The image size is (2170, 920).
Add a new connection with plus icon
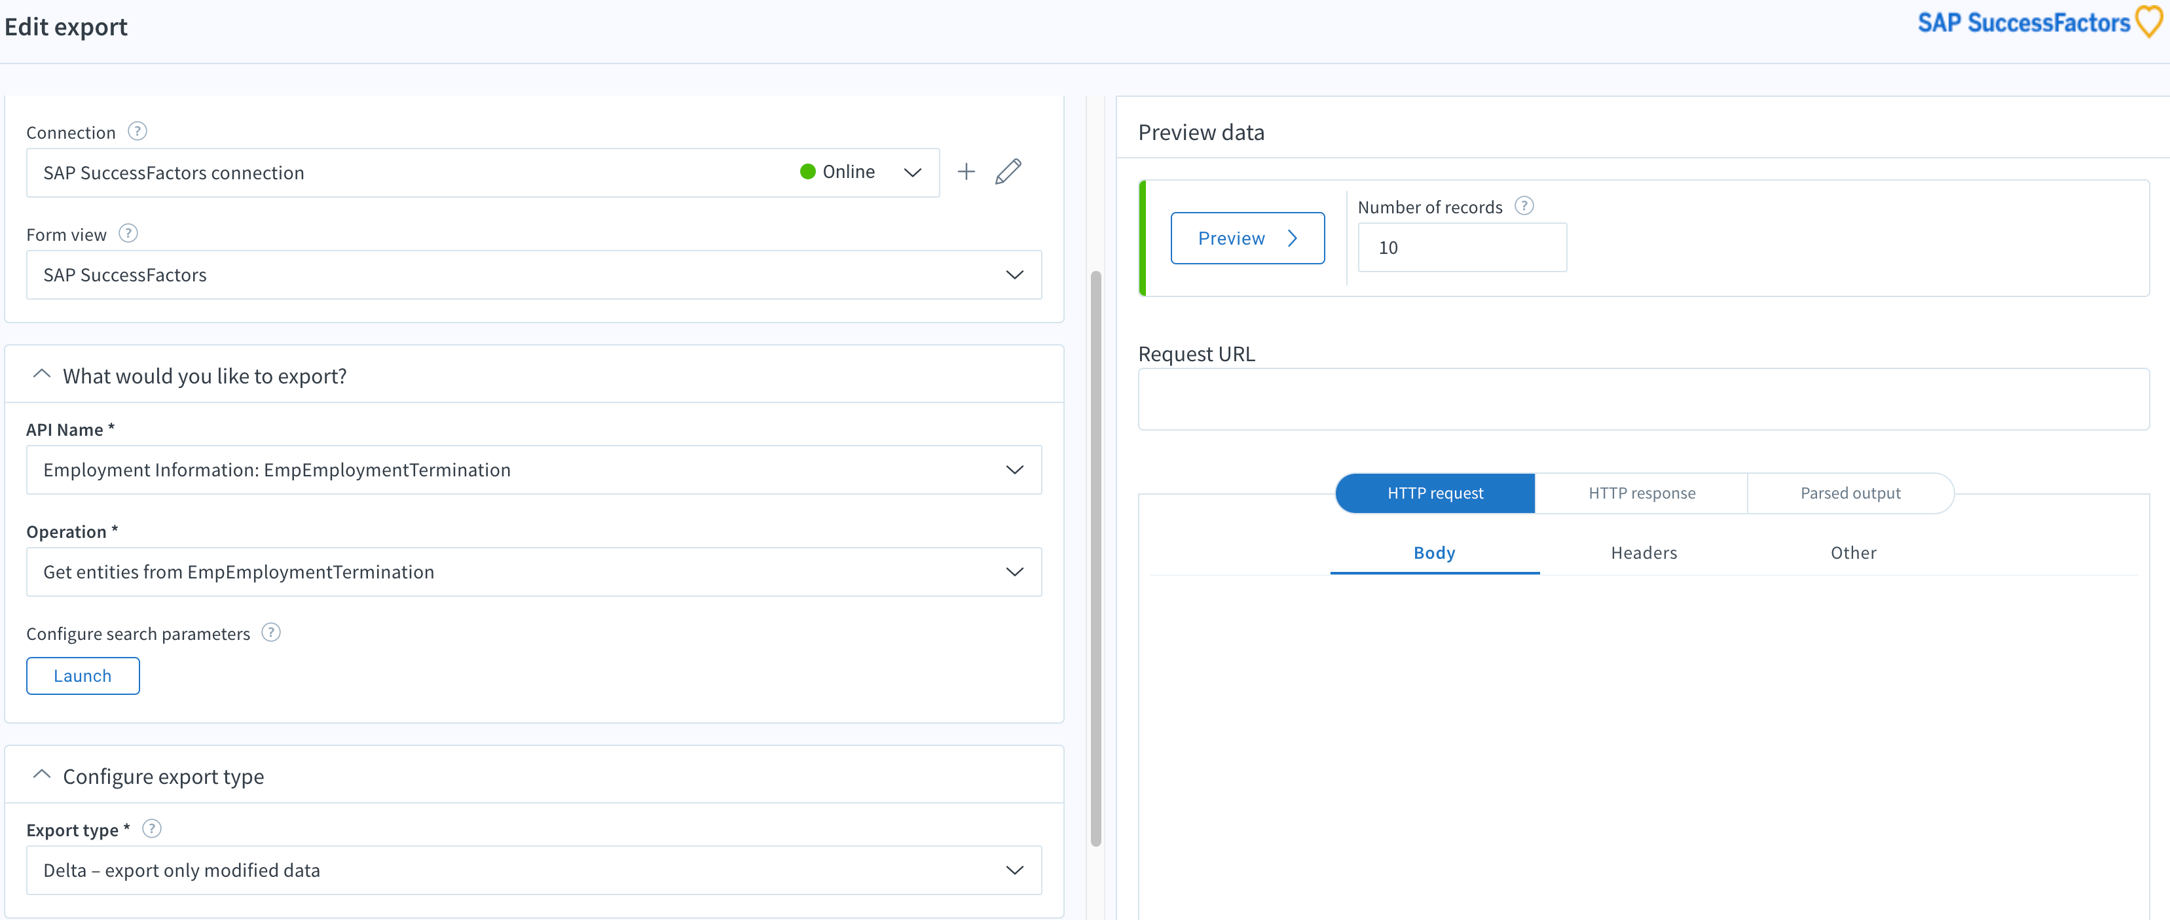coord(965,171)
